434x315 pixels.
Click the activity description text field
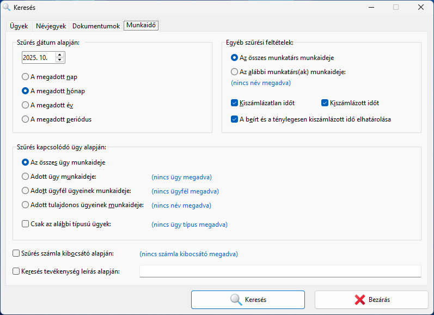(280, 271)
